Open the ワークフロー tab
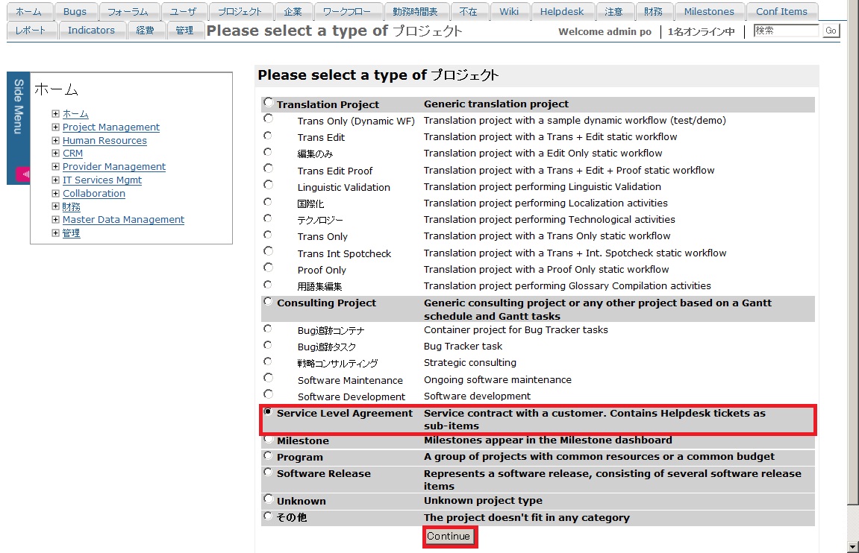 tap(347, 11)
